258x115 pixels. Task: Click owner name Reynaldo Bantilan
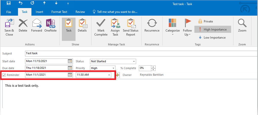coord(152,75)
